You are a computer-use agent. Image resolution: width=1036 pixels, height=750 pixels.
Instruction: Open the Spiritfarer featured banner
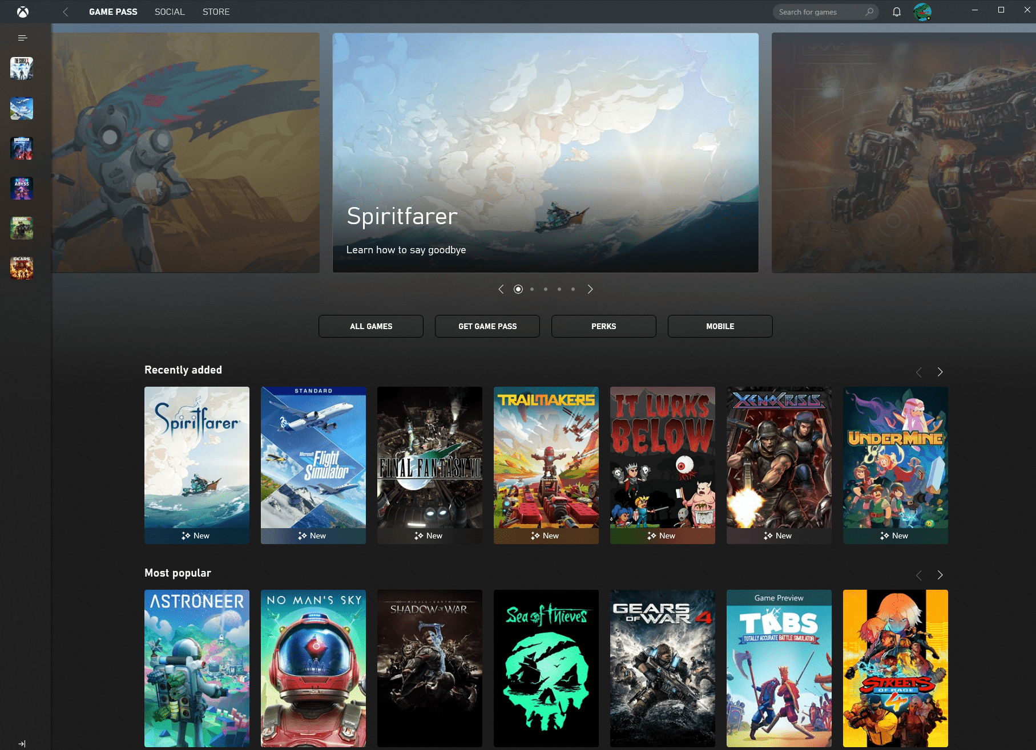(546, 153)
